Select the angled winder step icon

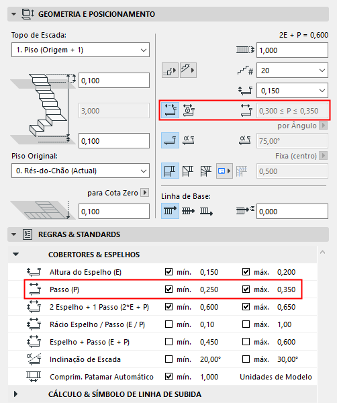[x=188, y=140]
